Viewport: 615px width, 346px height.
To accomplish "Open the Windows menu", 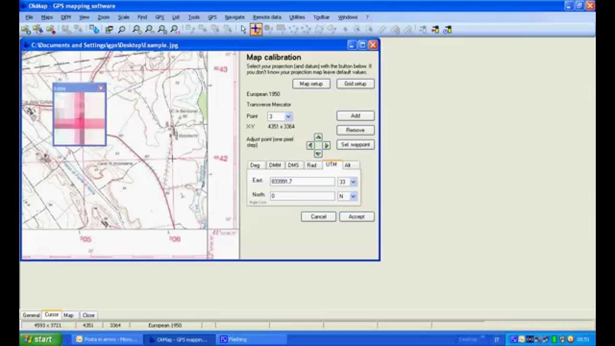I will (347, 17).
